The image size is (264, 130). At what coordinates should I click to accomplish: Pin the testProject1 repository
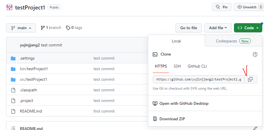click(221, 7)
